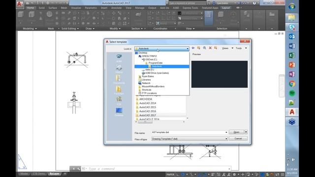The height and width of the screenshot is (177, 315).
Task: Open Spotify from the Windows taskbar
Action: click(292, 93)
